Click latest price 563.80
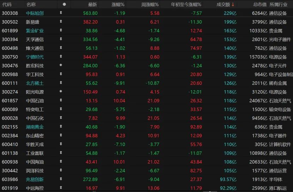Image resolution: width=293 pixels, height=192 pixels. (90, 13)
